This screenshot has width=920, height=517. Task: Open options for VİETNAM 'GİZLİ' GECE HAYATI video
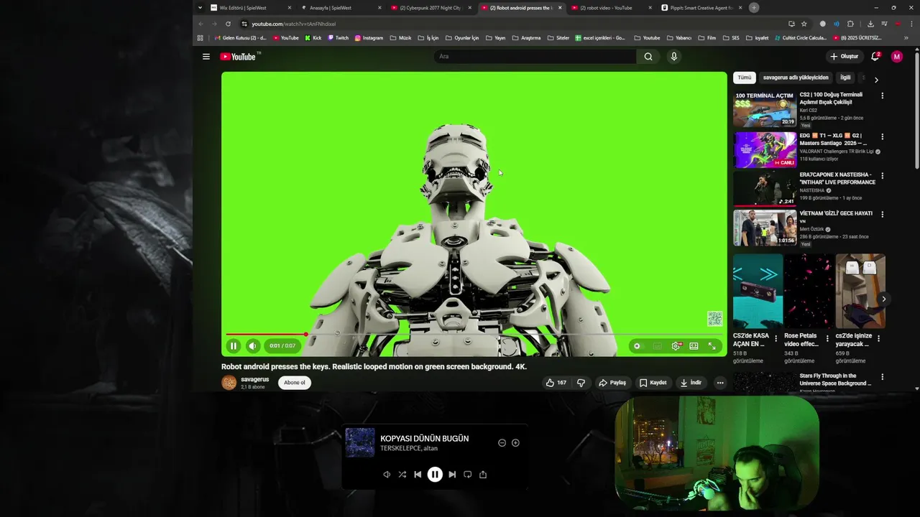point(883,214)
